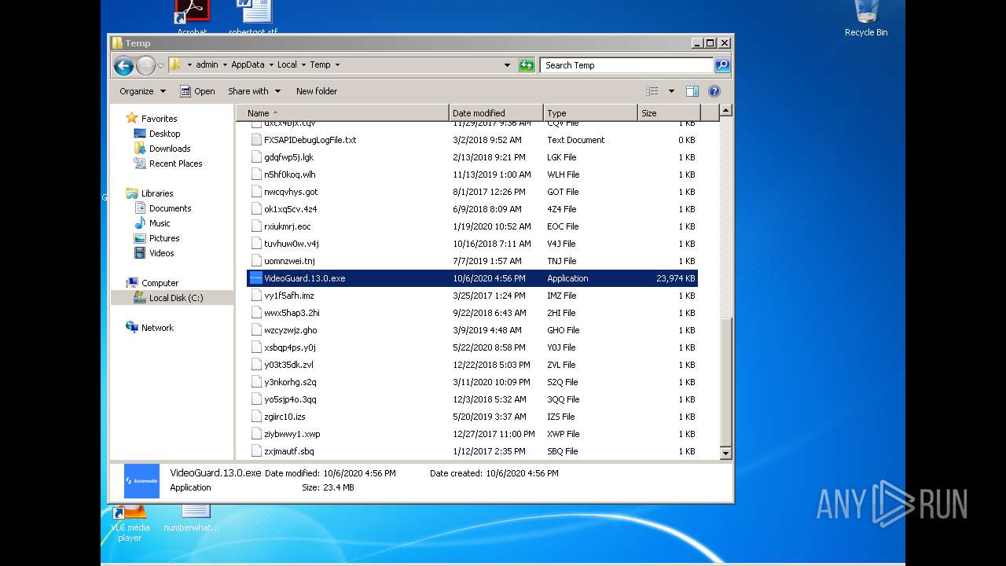Click the vertical scrollbar up arrow
This screenshot has width=1006, height=566.
[725, 111]
